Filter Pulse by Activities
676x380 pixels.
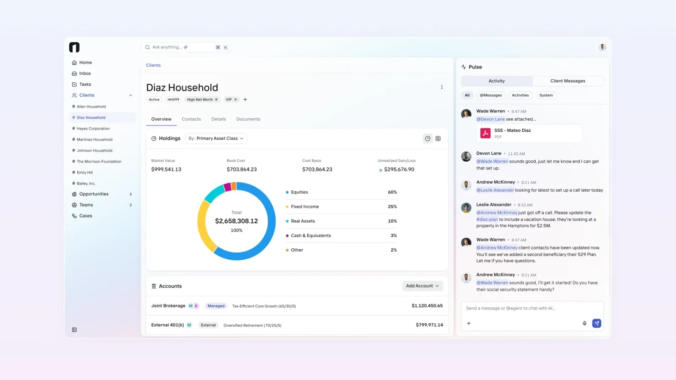pyautogui.click(x=521, y=95)
